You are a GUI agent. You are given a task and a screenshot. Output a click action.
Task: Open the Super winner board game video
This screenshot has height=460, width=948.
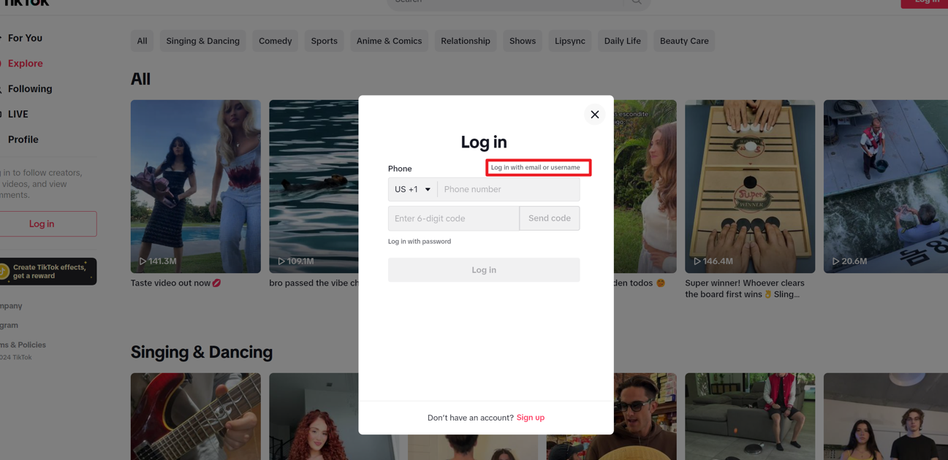click(750, 186)
